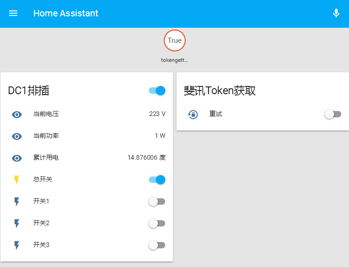Image resolution: width=349 pixels, height=267 pixels.
Task: Click the 14.876006 度 energy value
Action: point(147,157)
